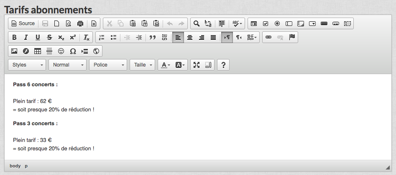Open the text color picker
The height and width of the screenshot is (175, 396).
(x=166, y=65)
